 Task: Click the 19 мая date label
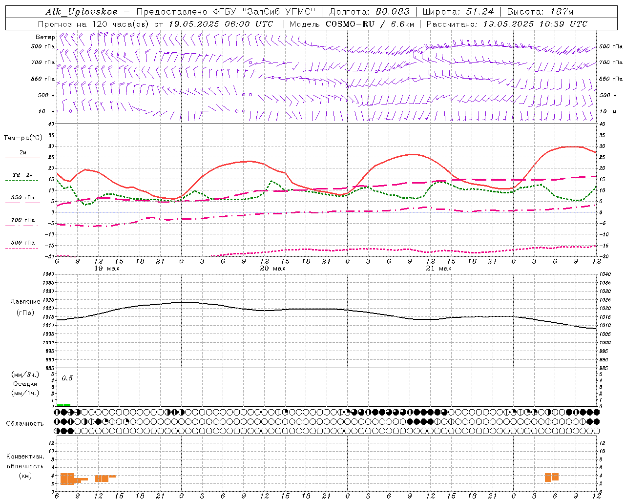click(106, 269)
